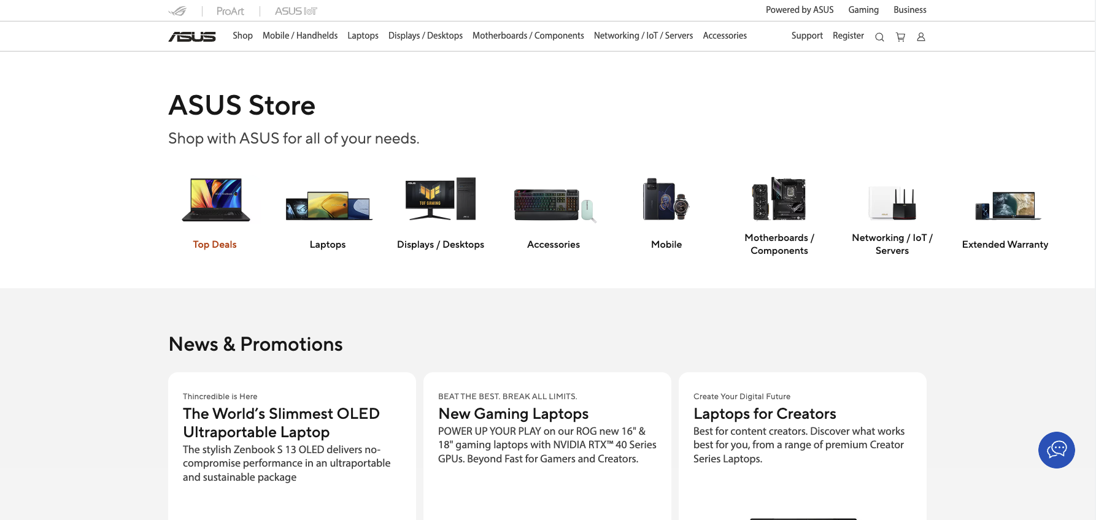Click the 'Thincredible is Here' text
The height and width of the screenshot is (520, 1096).
[220, 397]
